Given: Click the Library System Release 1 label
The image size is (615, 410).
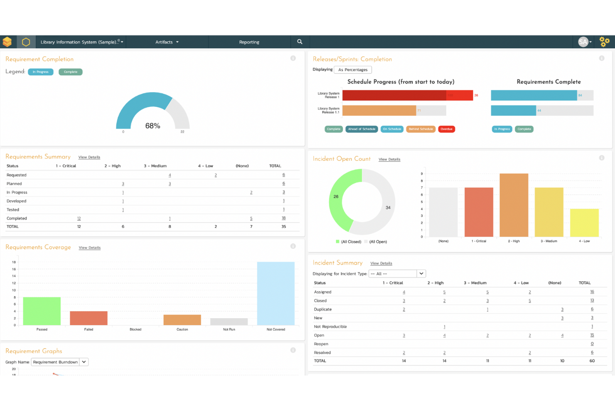Looking at the screenshot, I should [x=329, y=95].
